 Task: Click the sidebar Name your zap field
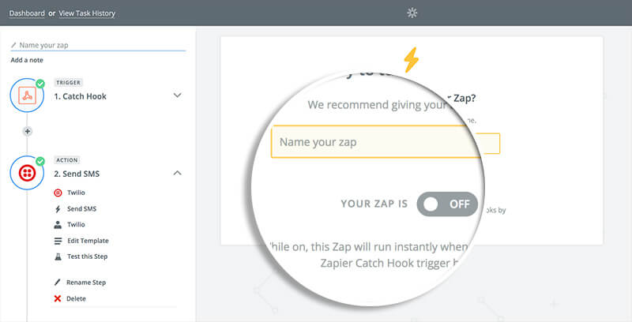coord(98,45)
